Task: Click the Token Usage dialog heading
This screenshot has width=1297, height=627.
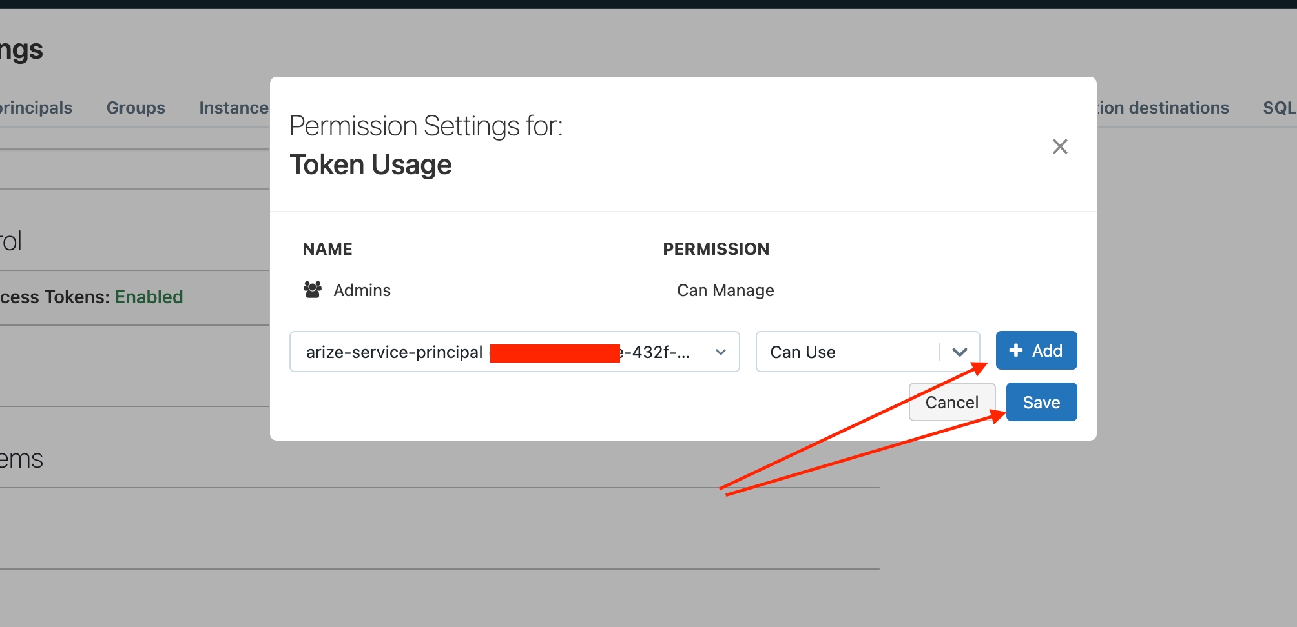Action: 370,164
